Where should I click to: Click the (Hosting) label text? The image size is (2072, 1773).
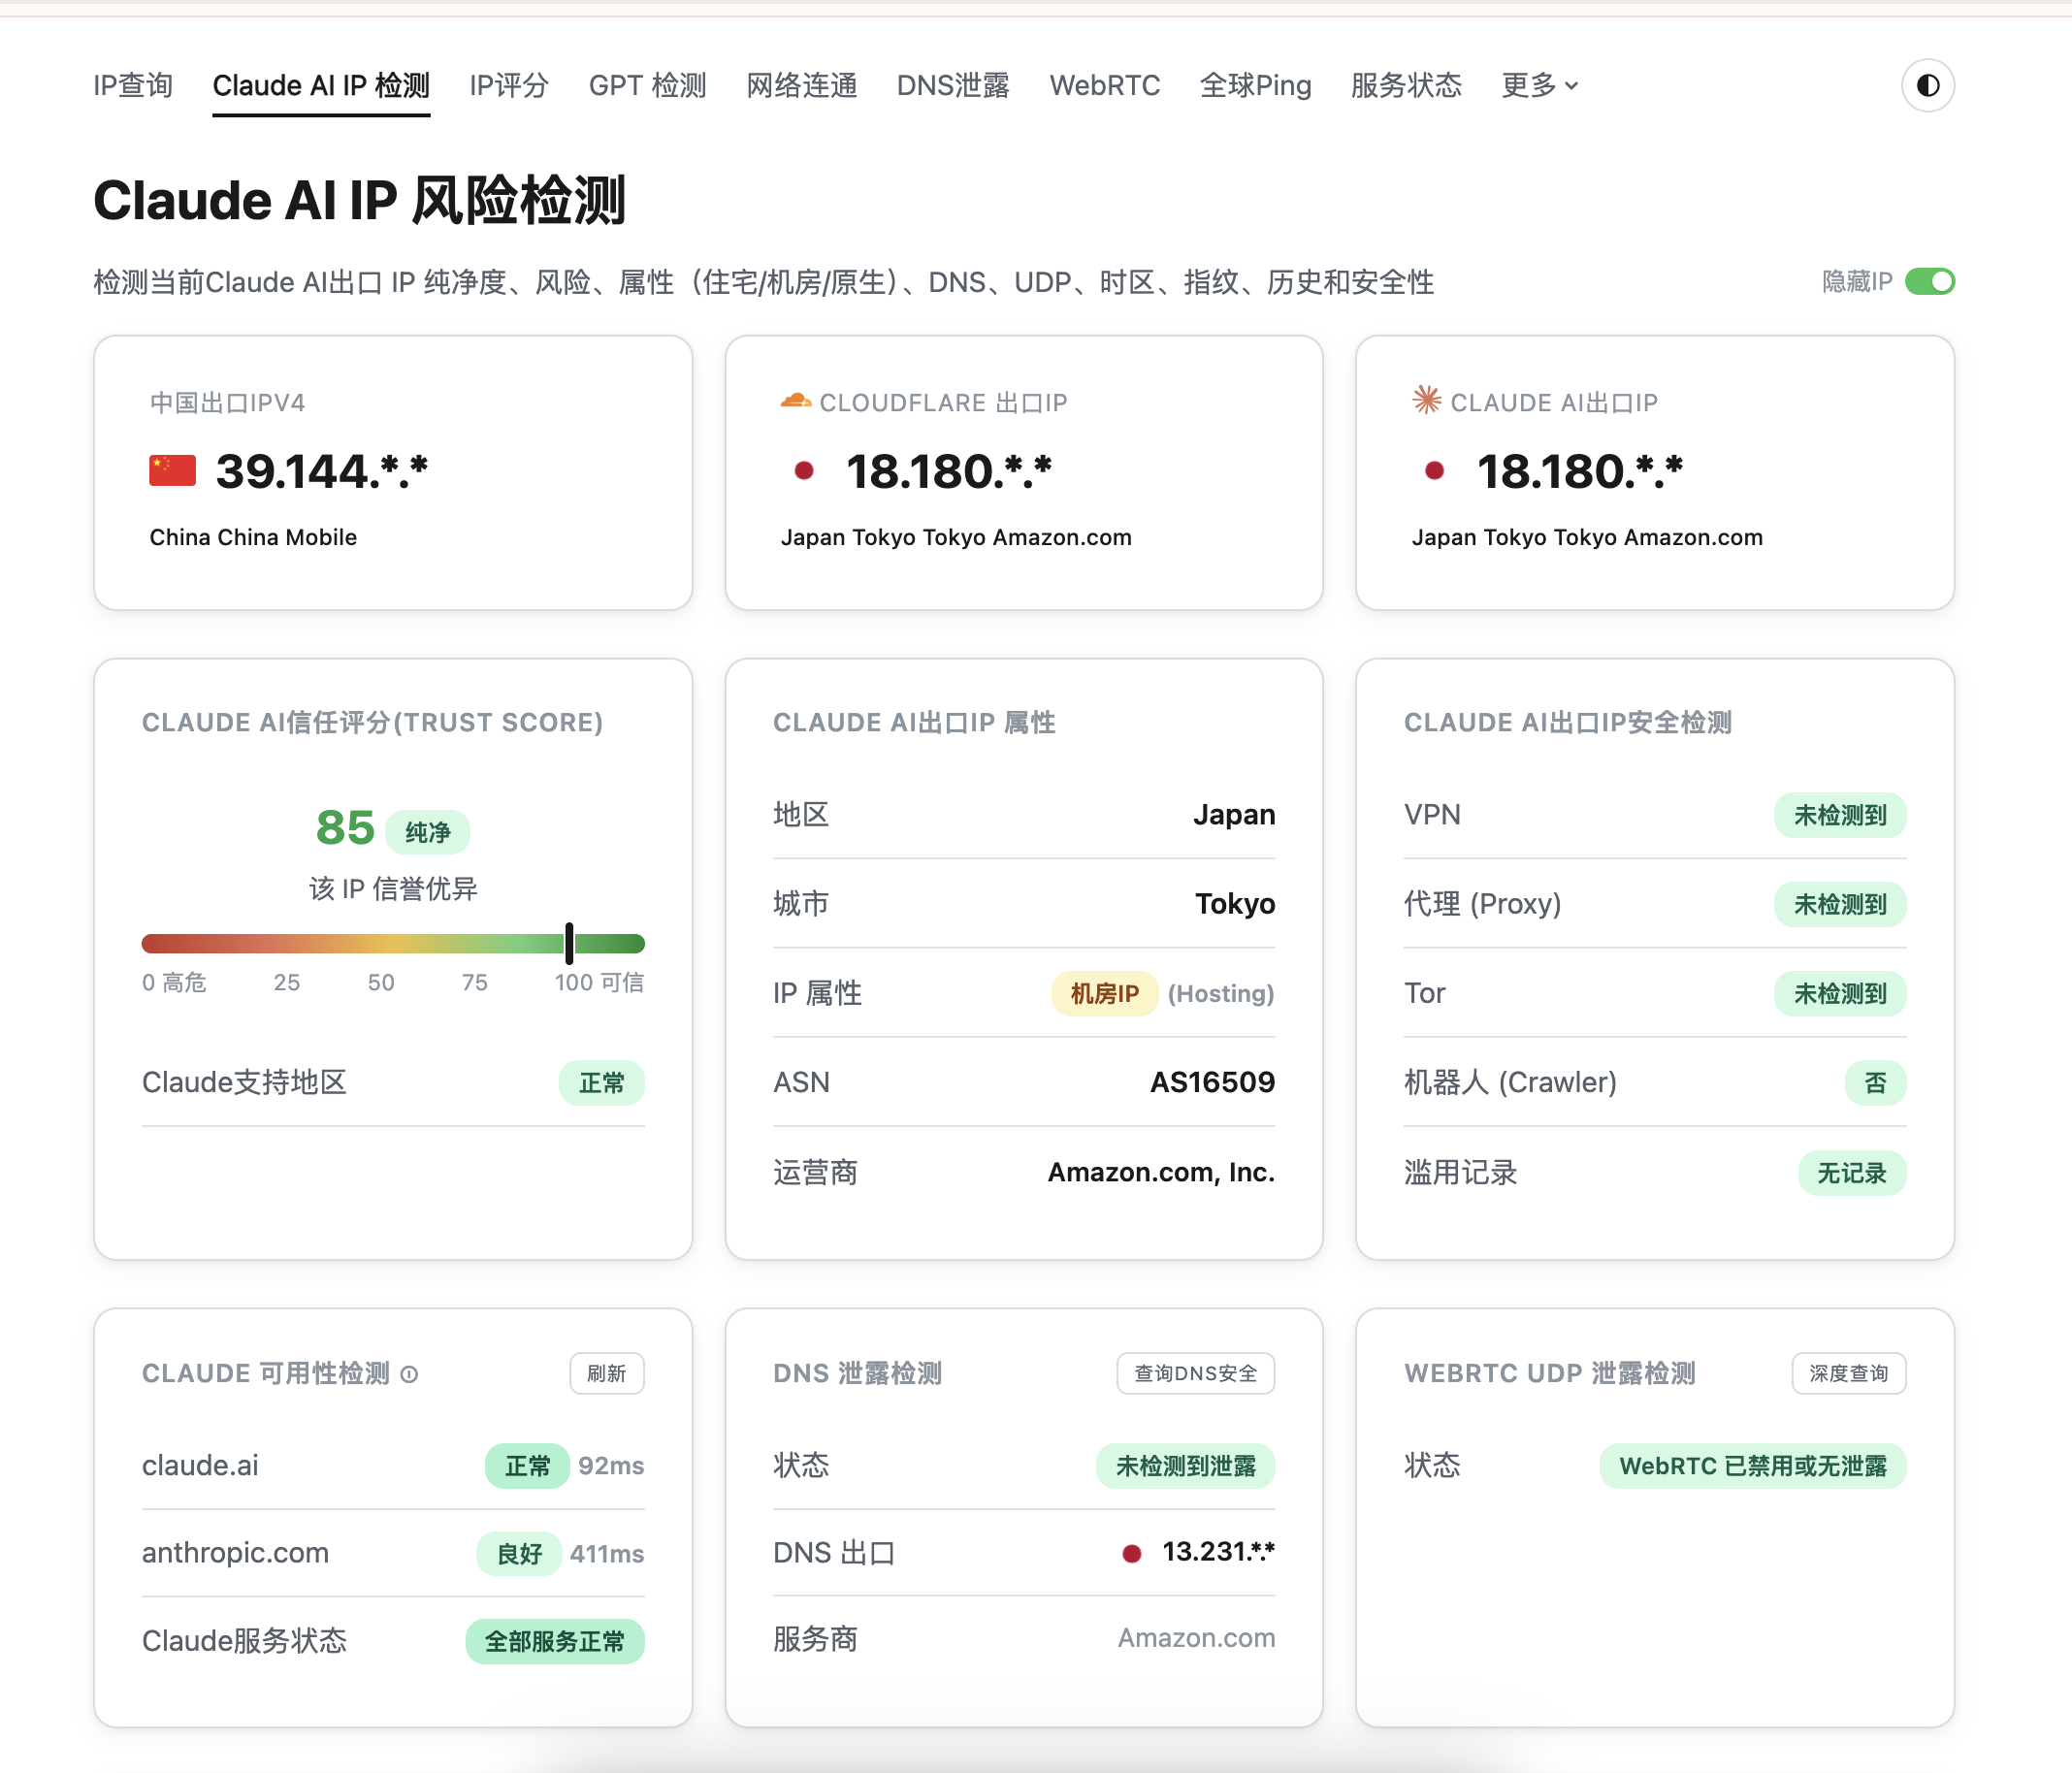[1221, 993]
